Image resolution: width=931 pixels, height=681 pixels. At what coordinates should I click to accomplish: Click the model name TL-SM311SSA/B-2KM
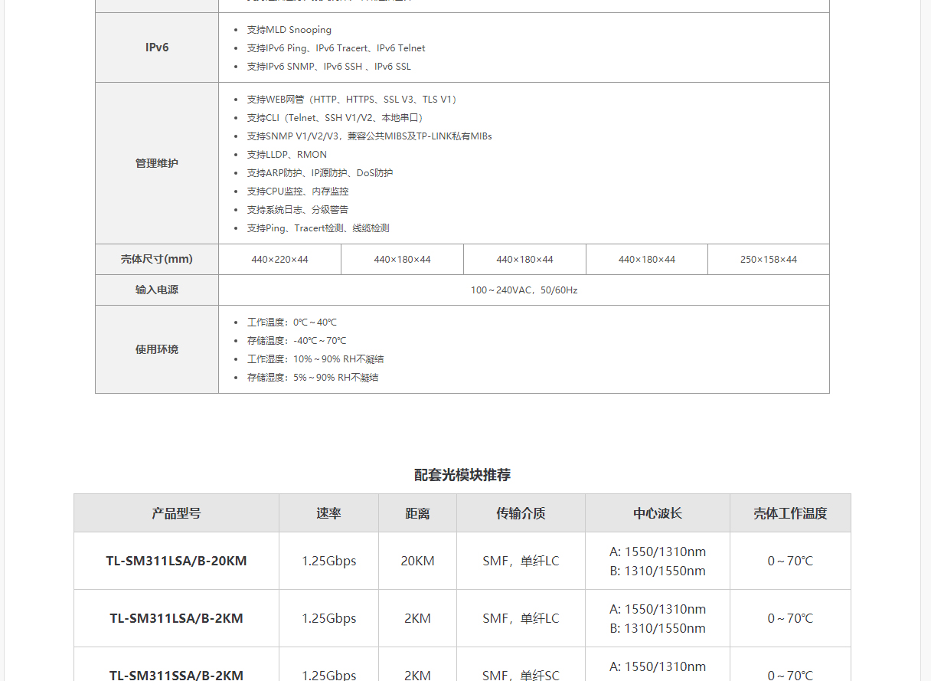(176, 675)
